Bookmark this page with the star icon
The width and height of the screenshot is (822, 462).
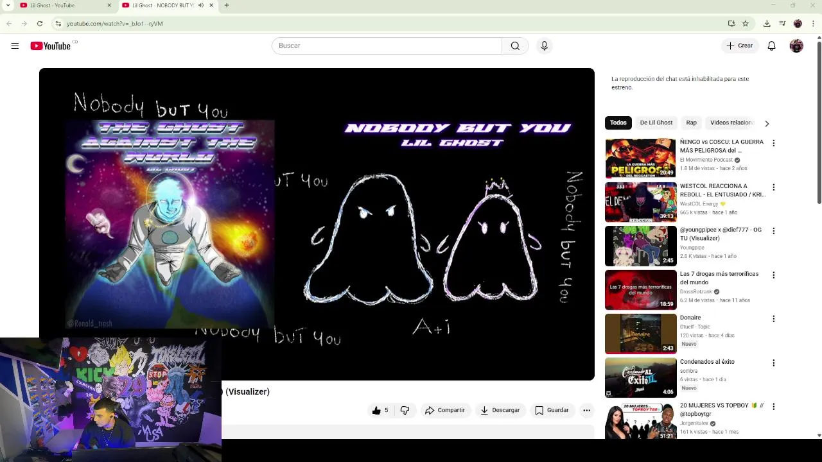click(x=746, y=23)
